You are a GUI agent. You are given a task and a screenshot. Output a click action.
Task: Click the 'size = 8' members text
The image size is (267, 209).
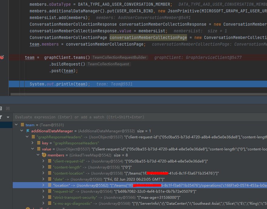pyautogui.click(x=121, y=155)
